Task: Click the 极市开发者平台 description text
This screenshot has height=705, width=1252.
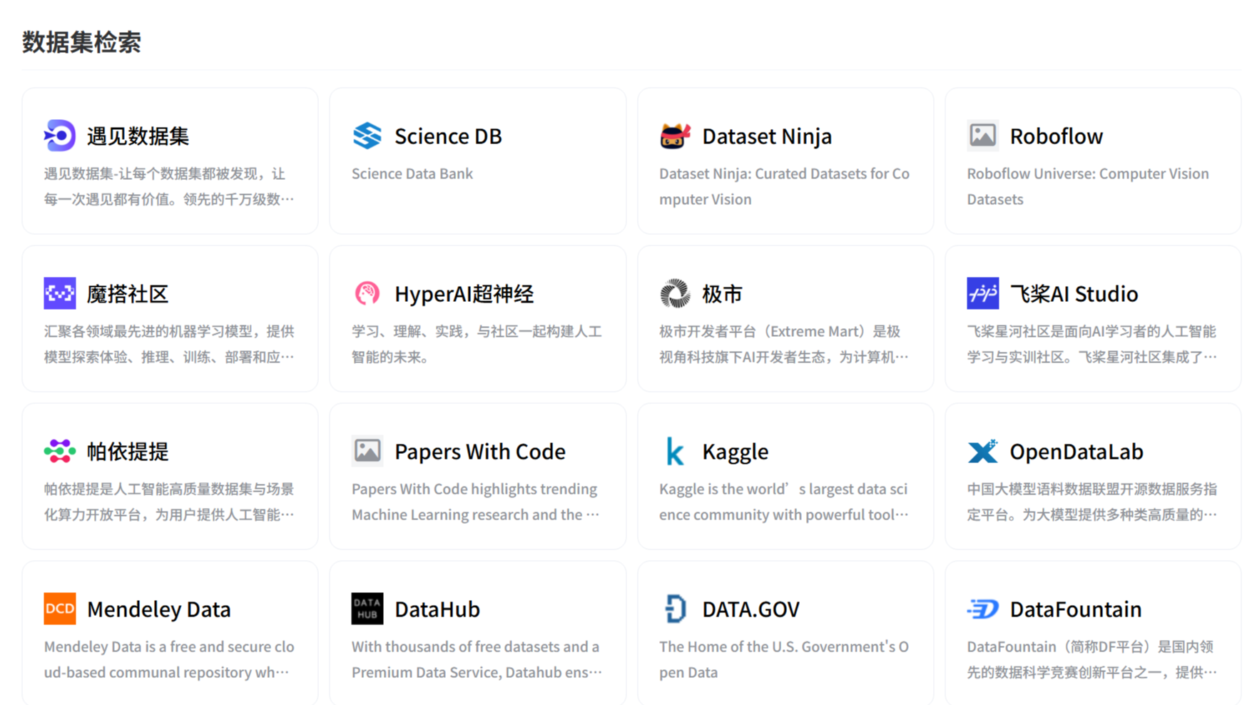Action: (x=785, y=344)
